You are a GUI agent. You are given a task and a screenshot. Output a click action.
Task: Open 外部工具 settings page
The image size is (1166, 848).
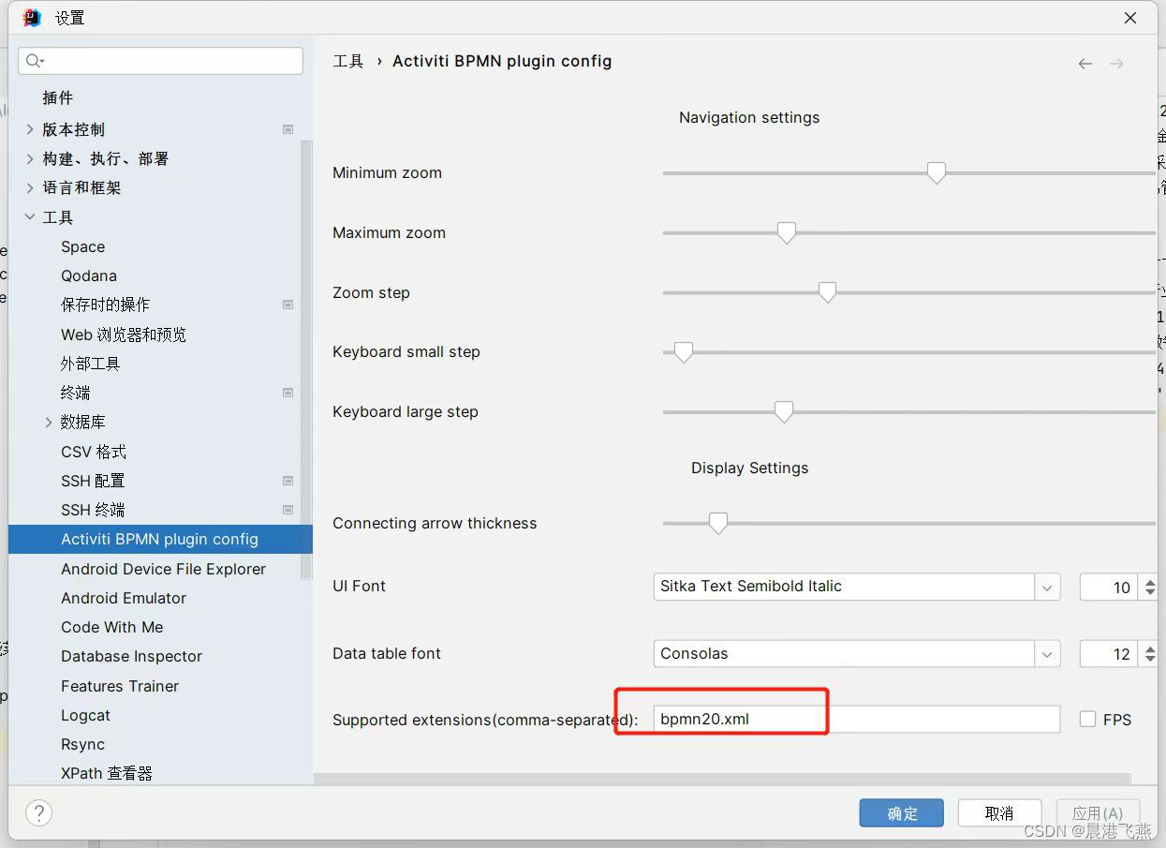(91, 364)
